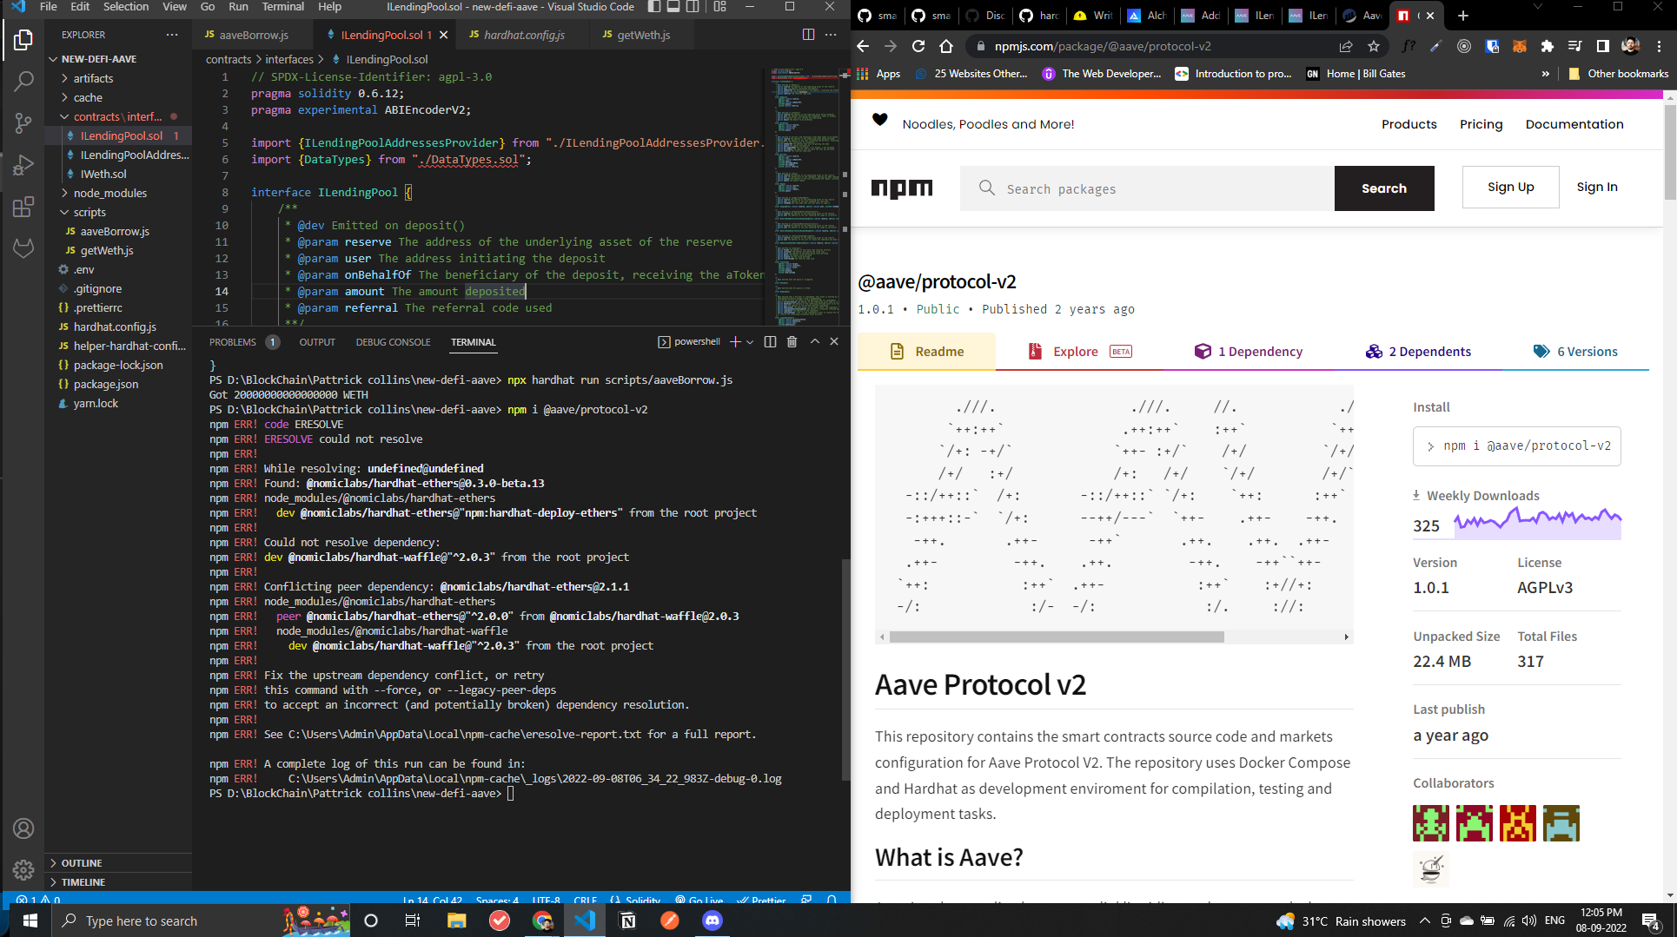Open the Manage gear in VS Code activity bar
The width and height of the screenshot is (1677, 937).
coord(23,869)
